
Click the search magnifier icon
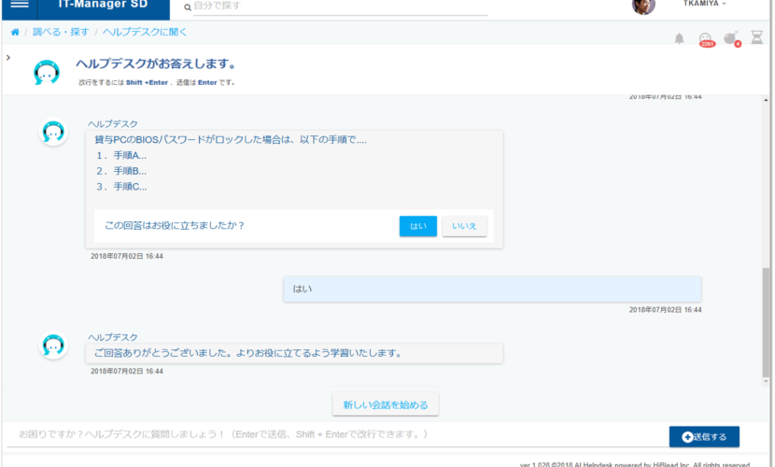coord(188,7)
